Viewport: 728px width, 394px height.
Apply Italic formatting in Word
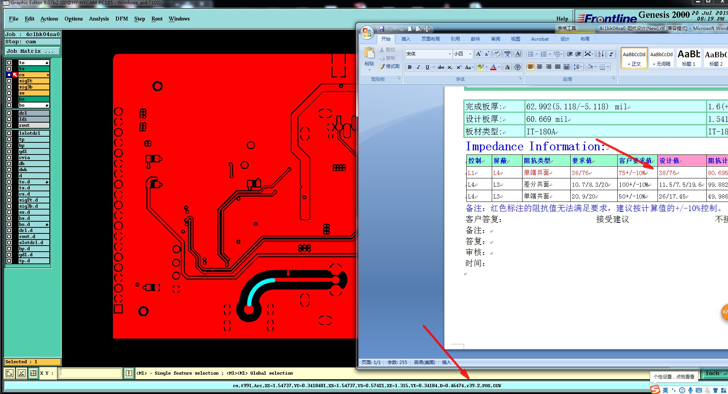point(418,67)
